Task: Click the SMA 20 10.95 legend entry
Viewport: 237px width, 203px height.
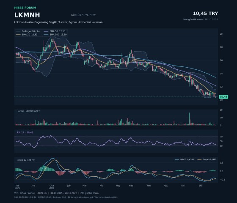Action: click(27, 35)
